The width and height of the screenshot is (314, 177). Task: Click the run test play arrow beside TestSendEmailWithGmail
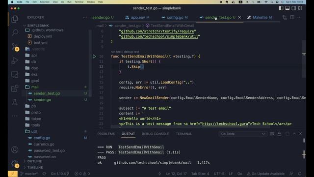pos(94,57)
